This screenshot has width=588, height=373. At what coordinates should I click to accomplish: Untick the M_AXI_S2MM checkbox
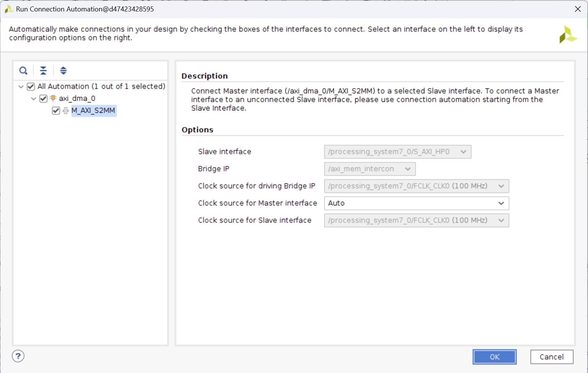56,111
